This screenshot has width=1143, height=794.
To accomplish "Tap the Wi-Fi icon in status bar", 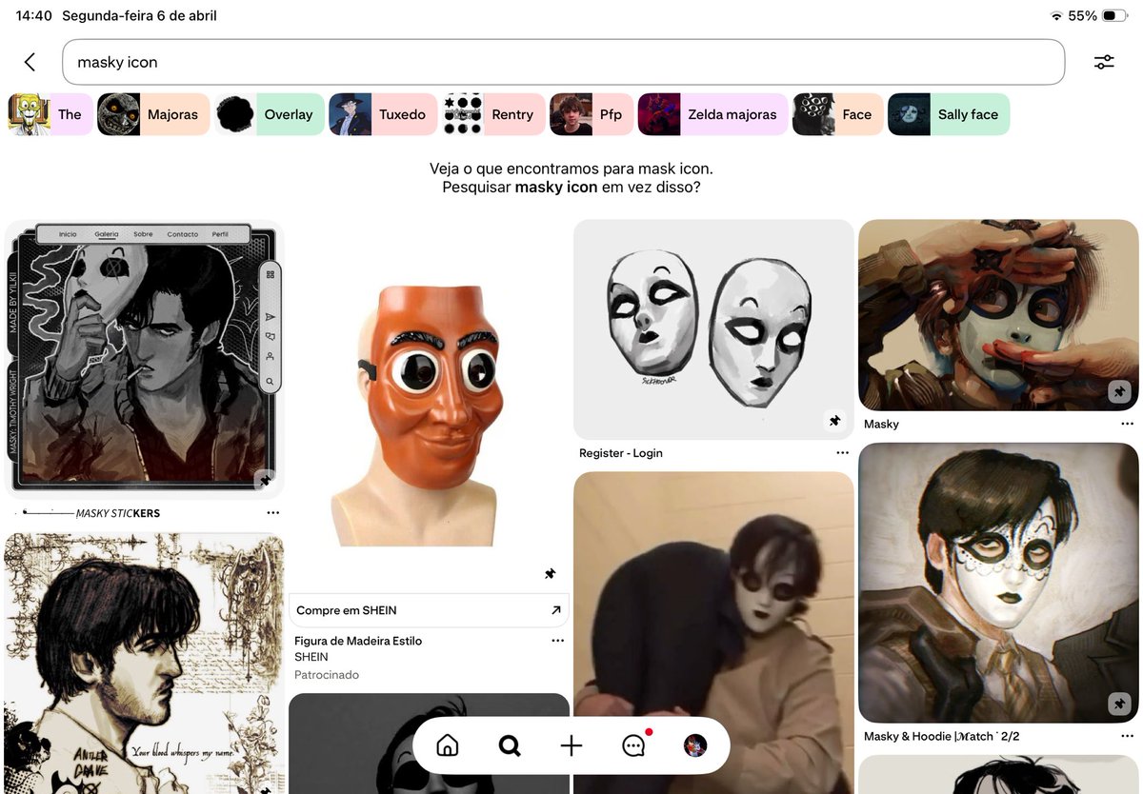I will click(1056, 16).
